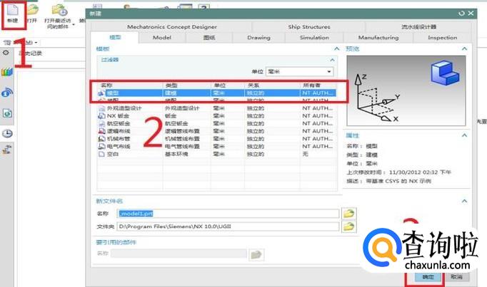Select the 航空钣金 template row
The image size is (487, 287).
(217, 123)
